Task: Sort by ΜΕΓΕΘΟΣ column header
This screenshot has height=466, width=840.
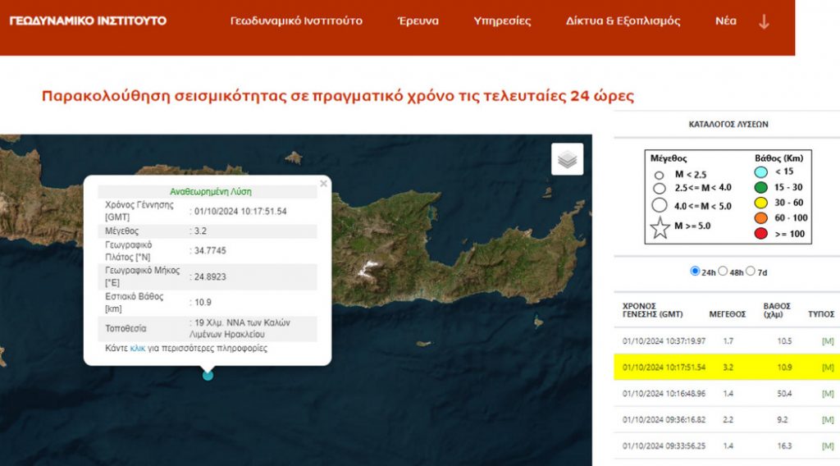Action: click(x=727, y=314)
